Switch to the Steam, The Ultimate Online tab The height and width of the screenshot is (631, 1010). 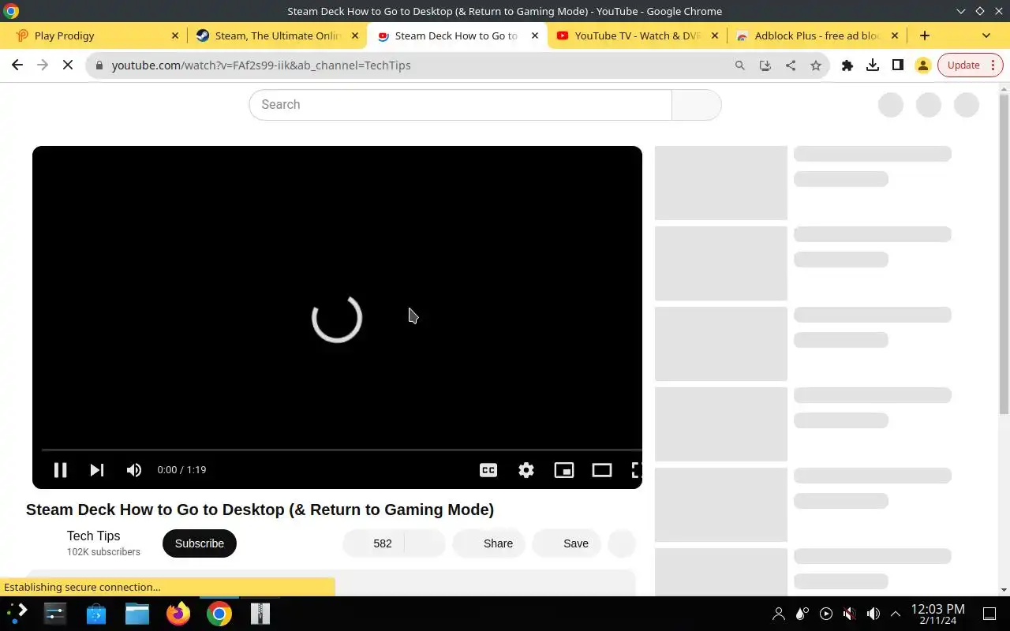[x=276, y=35]
